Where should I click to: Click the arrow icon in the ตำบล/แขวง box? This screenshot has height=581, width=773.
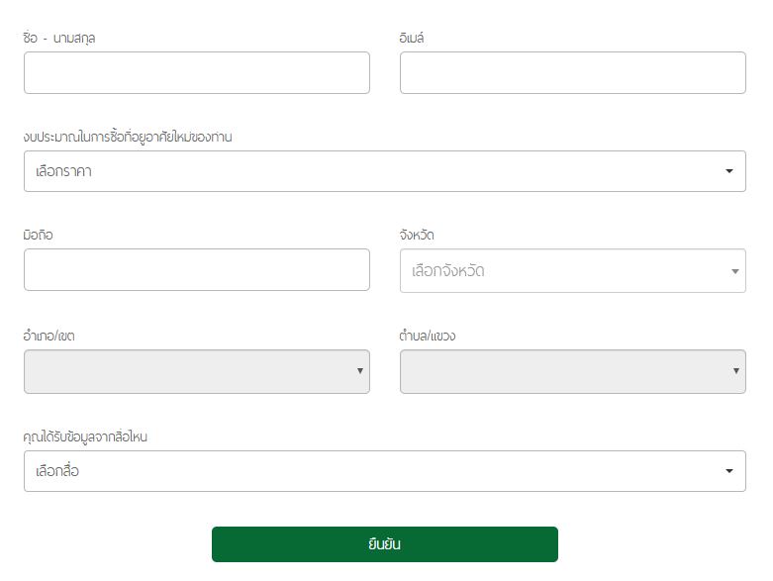click(x=736, y=371)
